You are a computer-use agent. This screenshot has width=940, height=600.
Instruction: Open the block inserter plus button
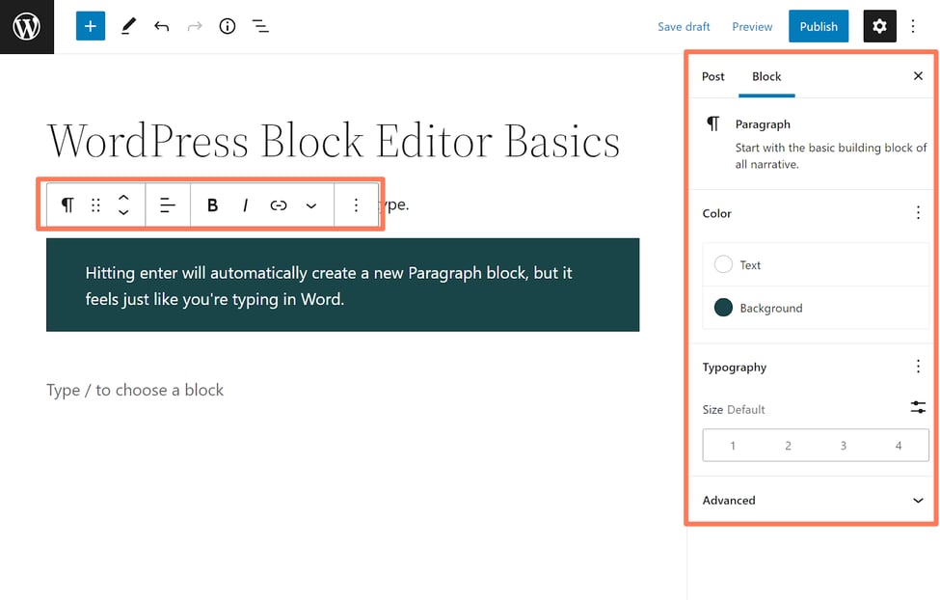pos(90,26)
